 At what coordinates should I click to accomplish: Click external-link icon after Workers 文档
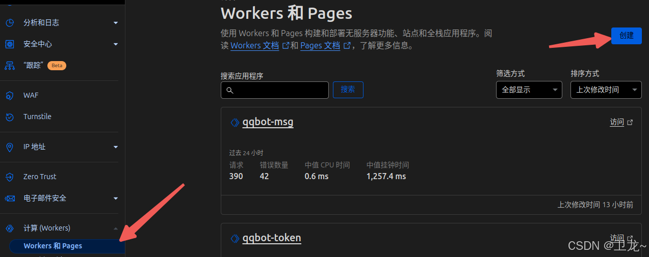coord(286,46)
